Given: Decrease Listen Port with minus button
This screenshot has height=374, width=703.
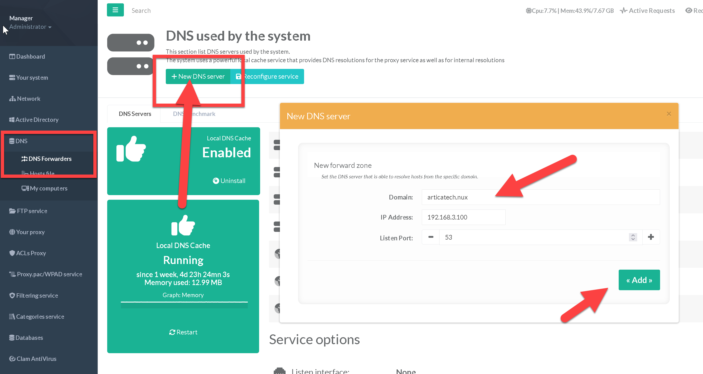Looking at the screenshot, I should coord(431,237).
